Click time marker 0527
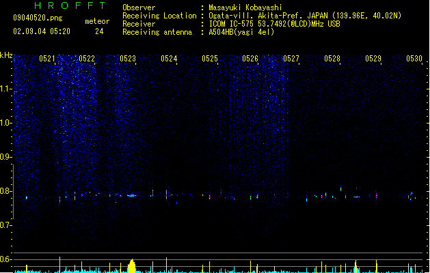The height and width of the screenshot is (273, 430). click(291, 59)
